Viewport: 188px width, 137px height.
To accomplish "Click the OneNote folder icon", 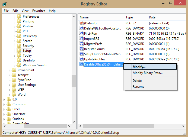I will coord(9,114).
